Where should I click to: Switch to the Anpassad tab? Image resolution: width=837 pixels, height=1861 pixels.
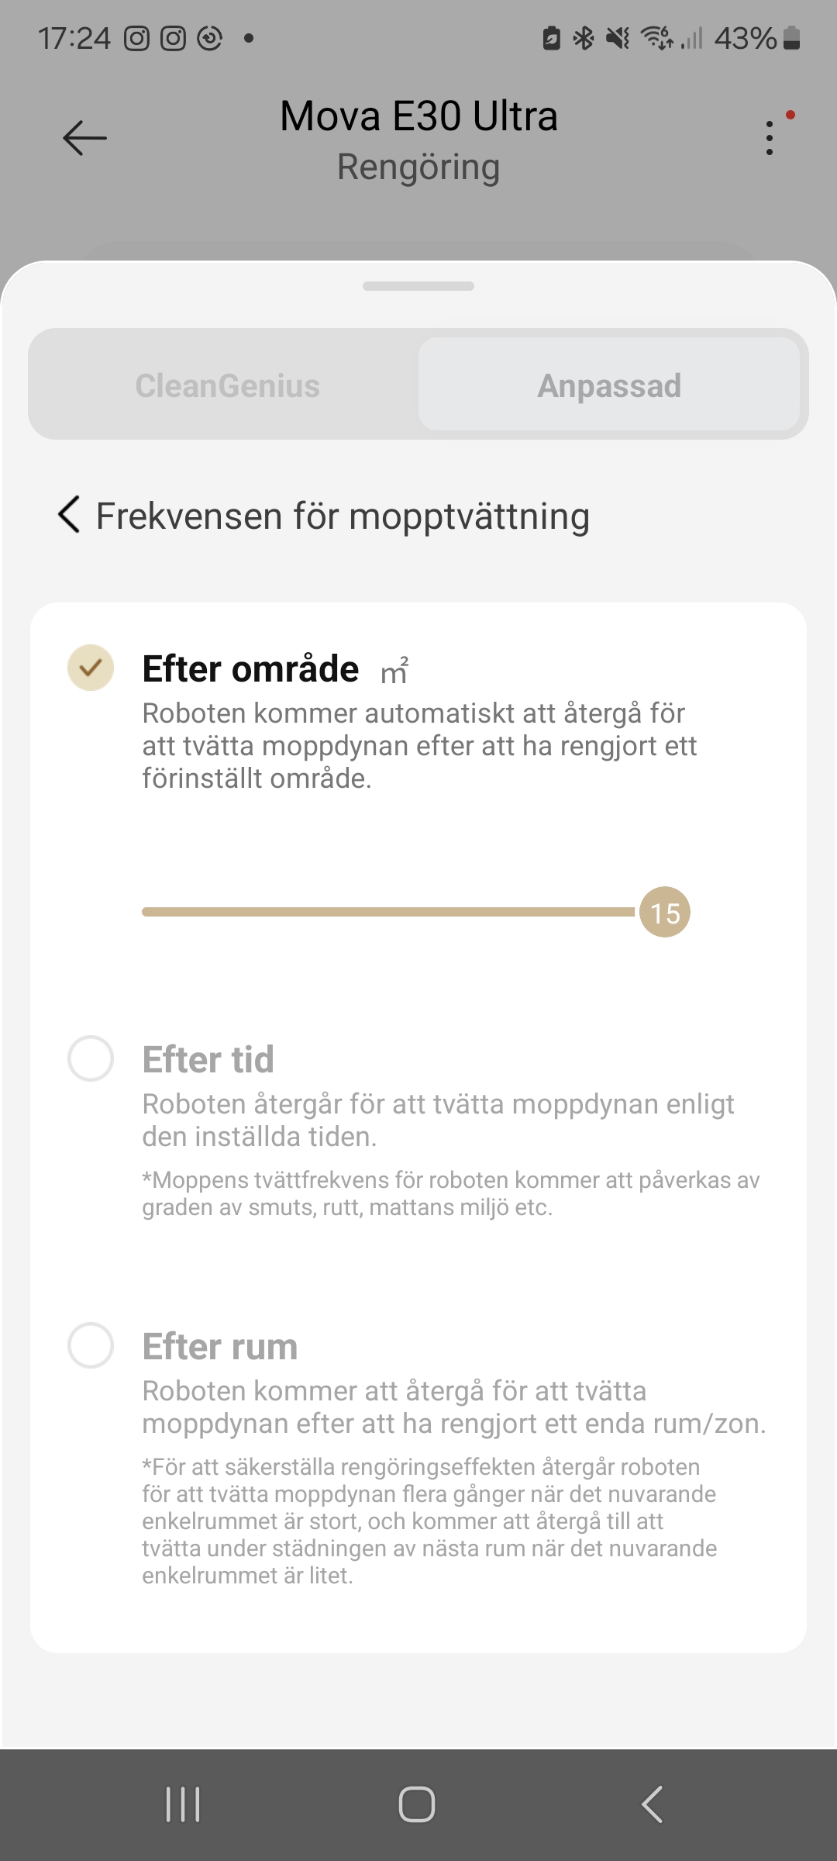609,385
